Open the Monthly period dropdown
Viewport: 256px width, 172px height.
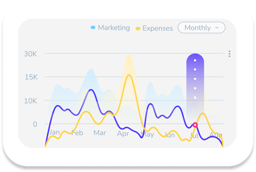tap(201, 28)
